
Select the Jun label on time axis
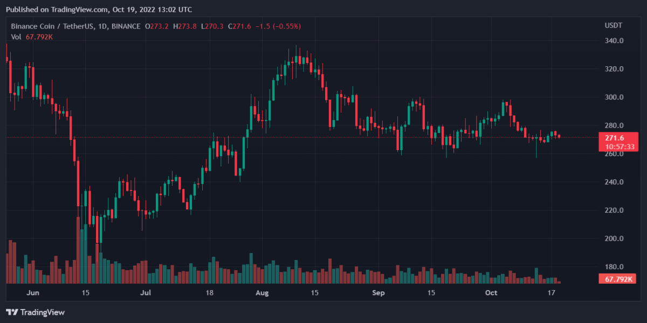click(33, 293)
